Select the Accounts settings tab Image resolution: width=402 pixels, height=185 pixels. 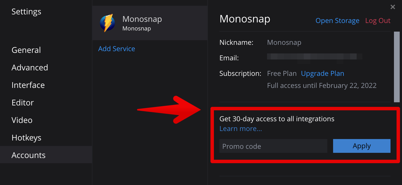[28, 155]
